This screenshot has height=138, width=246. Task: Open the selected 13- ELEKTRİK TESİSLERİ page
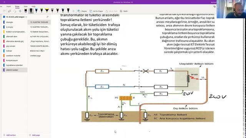pos(39,22)
